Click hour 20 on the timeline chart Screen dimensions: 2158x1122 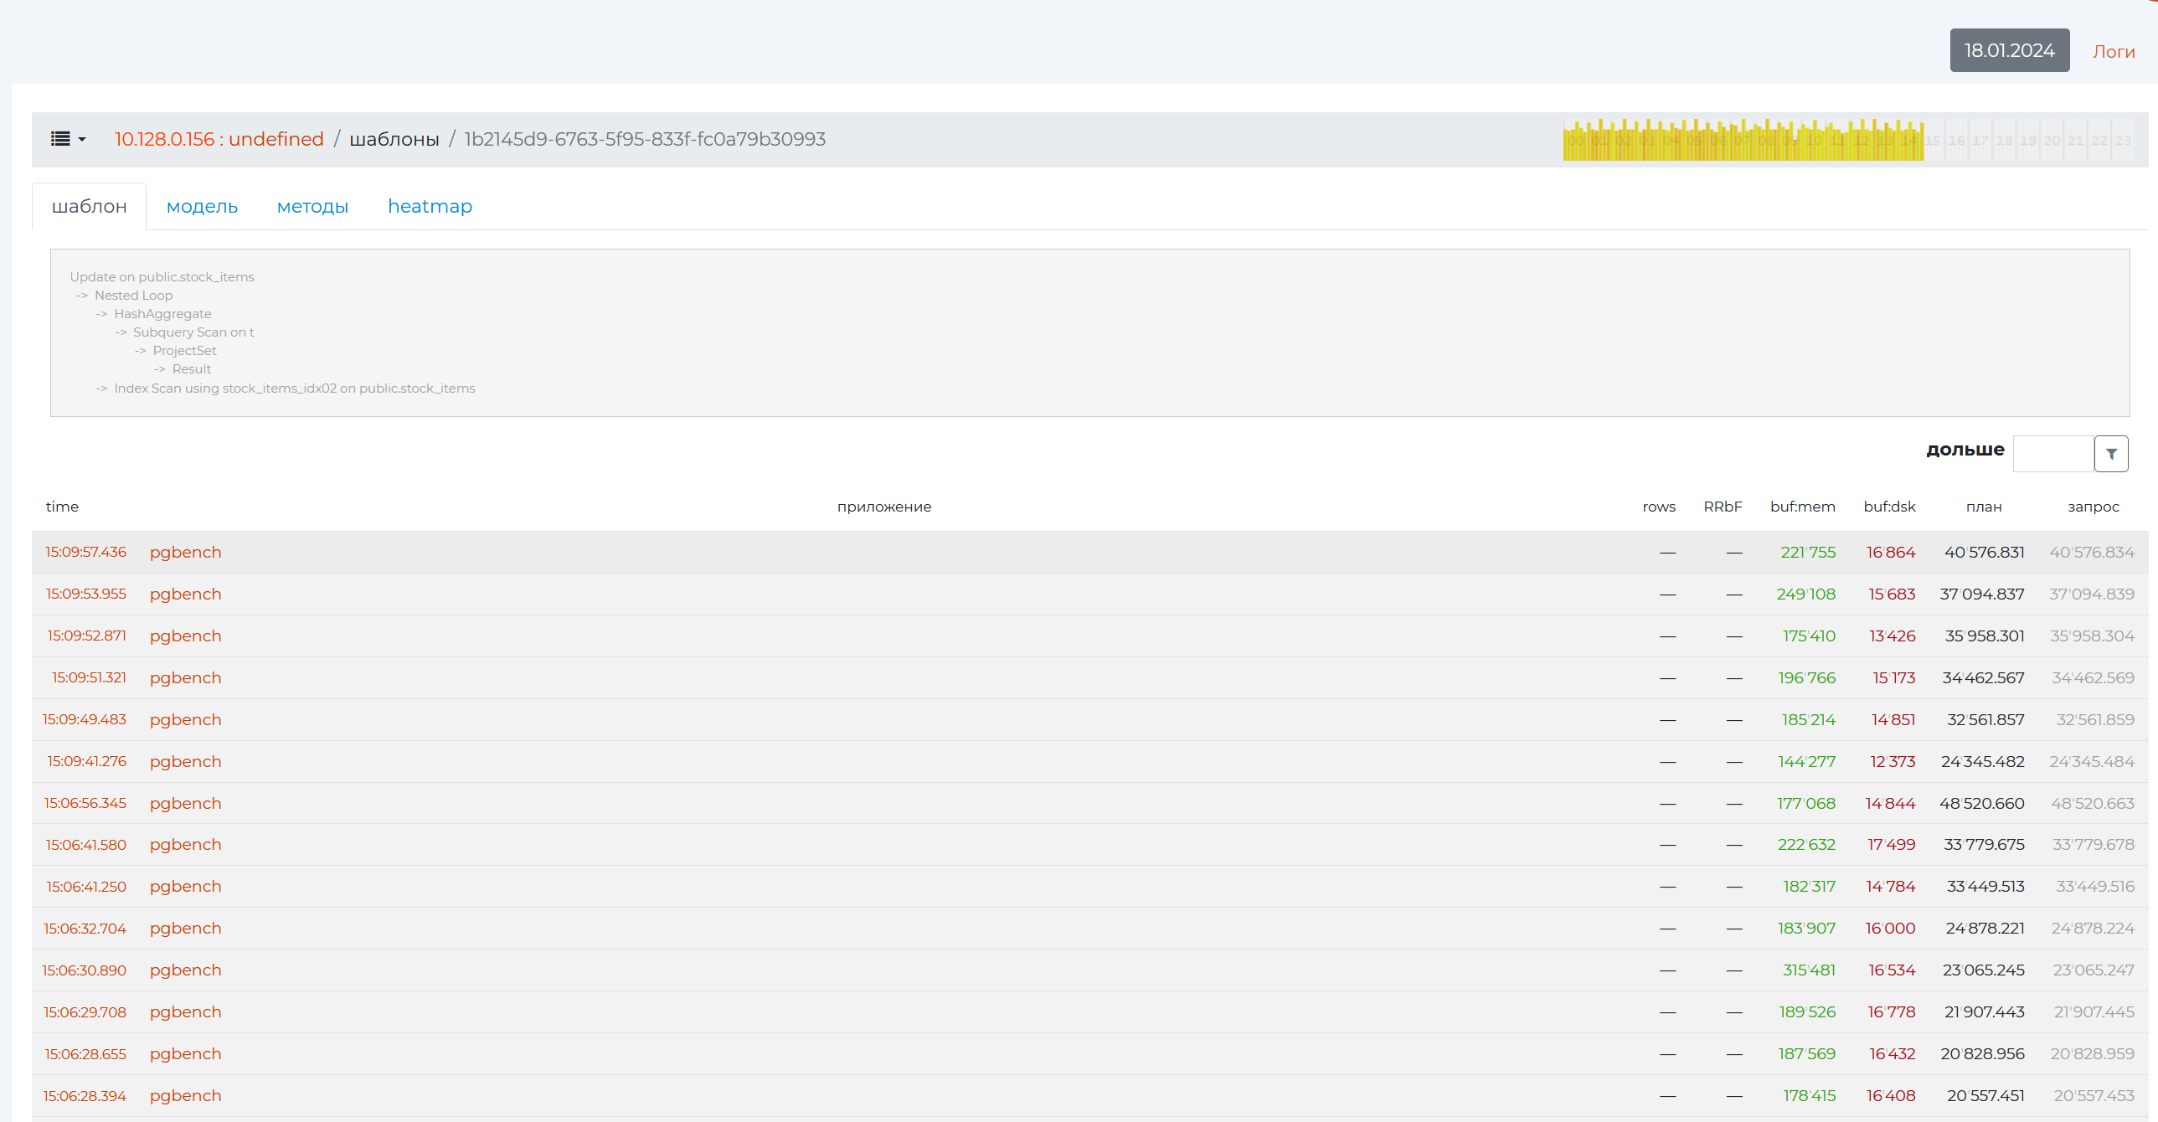2052,141
